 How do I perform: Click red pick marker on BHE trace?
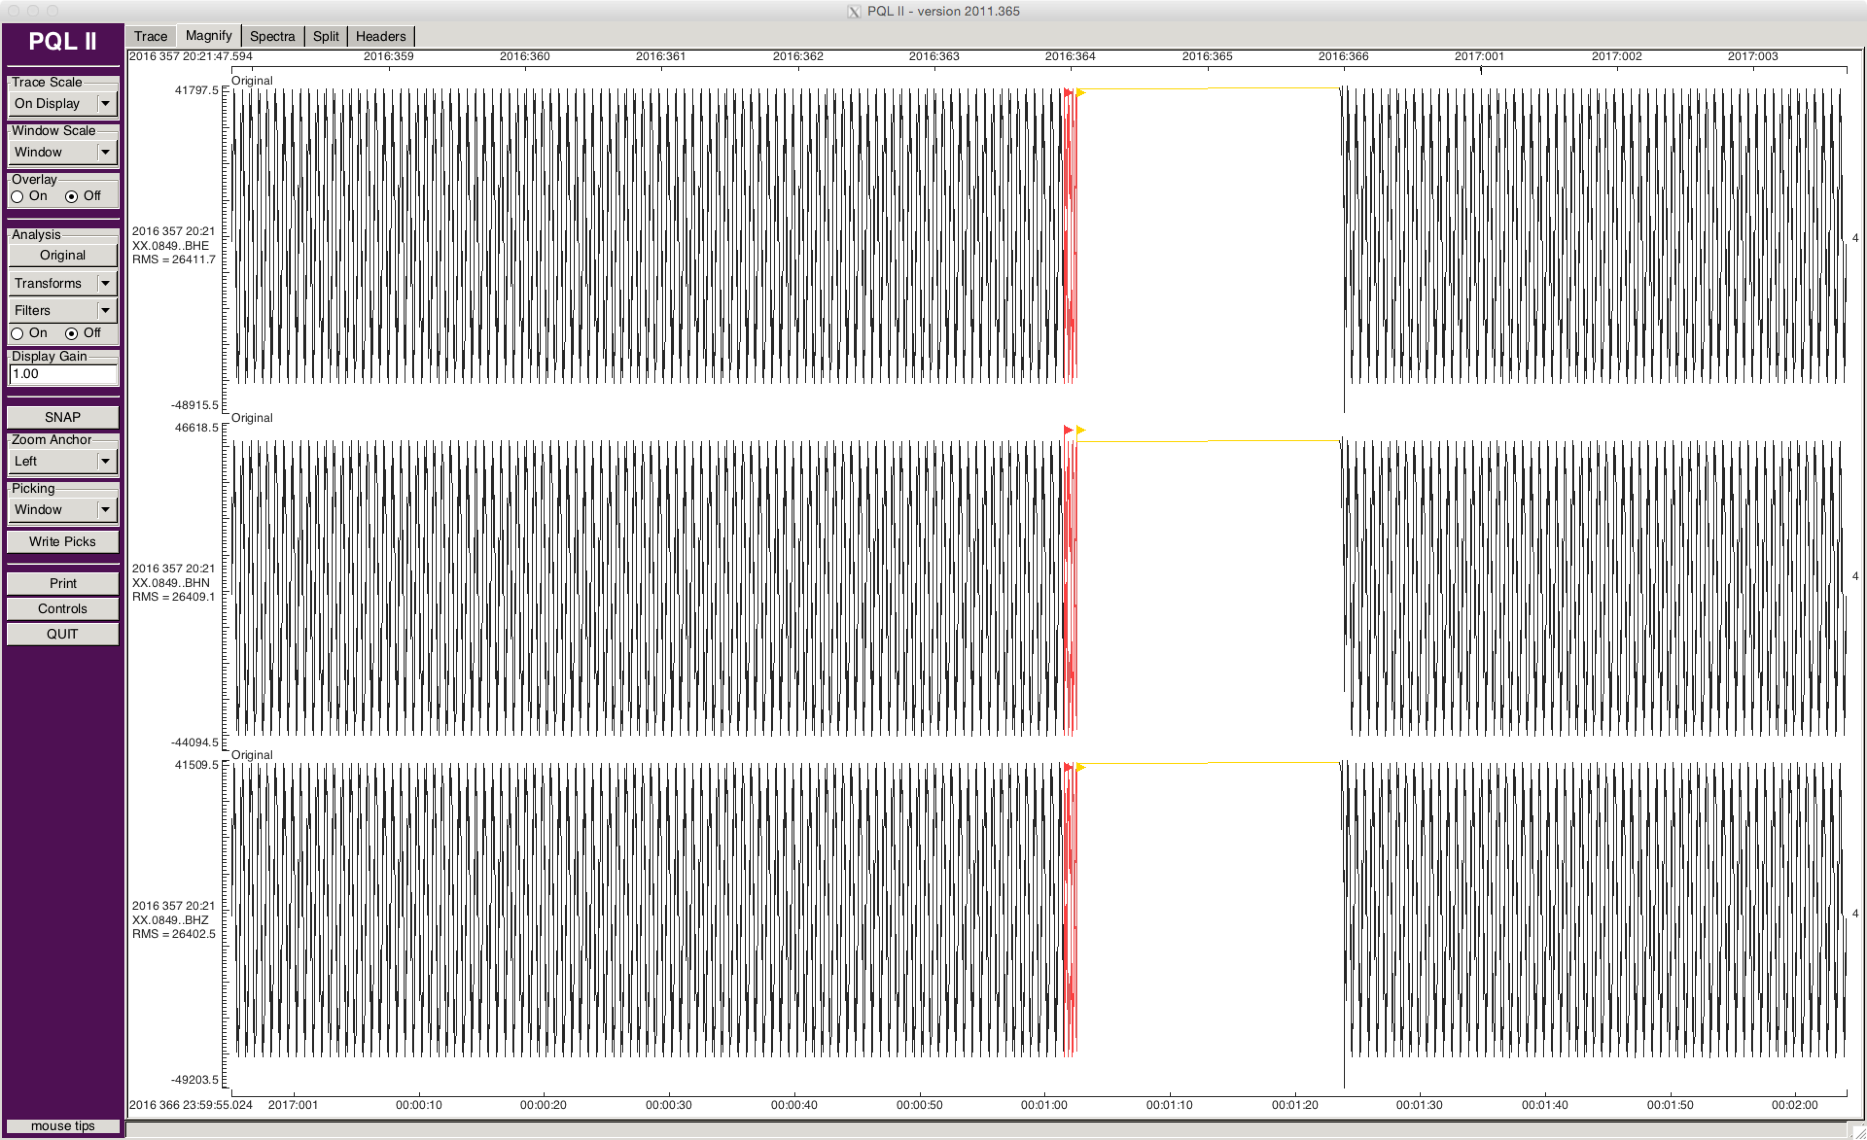pyautogui.click(x=1068, y=93)
